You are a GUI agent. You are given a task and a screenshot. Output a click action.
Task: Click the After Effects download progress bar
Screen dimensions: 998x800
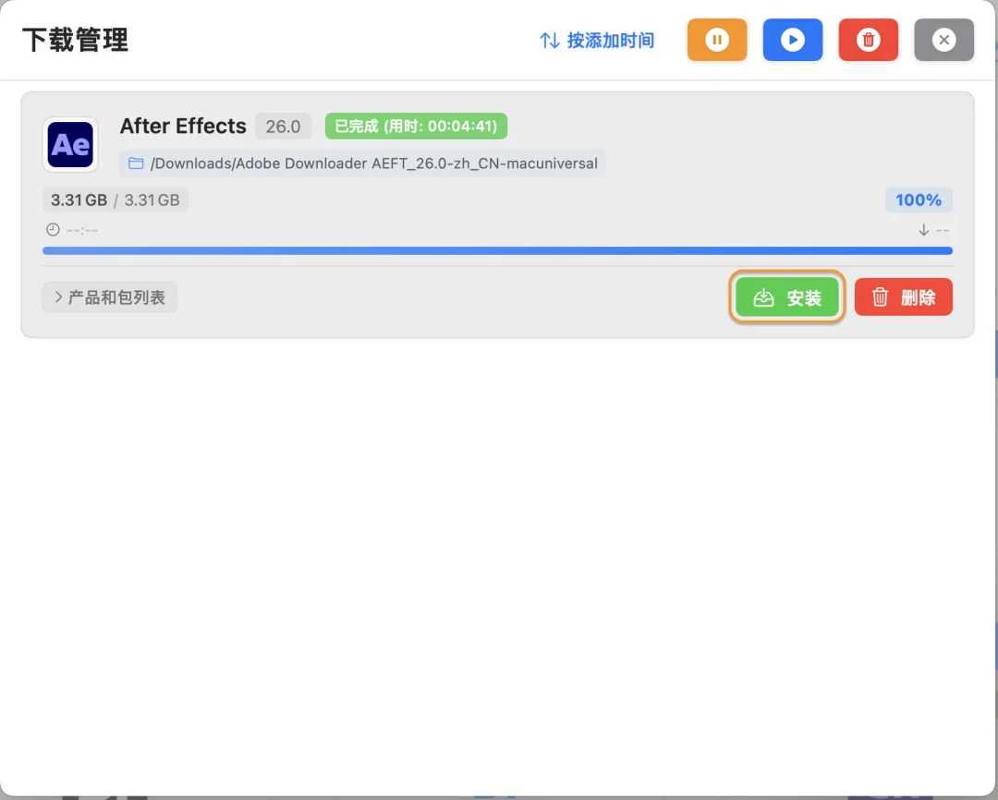point(498,250)
